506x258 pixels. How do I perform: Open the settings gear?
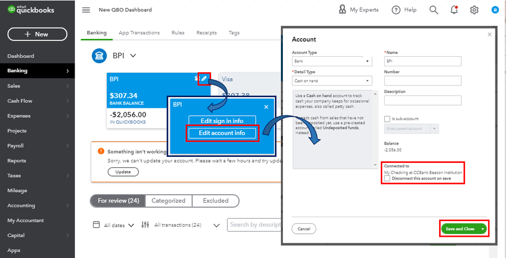point(474,10)
